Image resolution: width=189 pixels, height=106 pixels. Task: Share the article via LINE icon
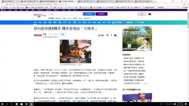(x=107, y=35)
